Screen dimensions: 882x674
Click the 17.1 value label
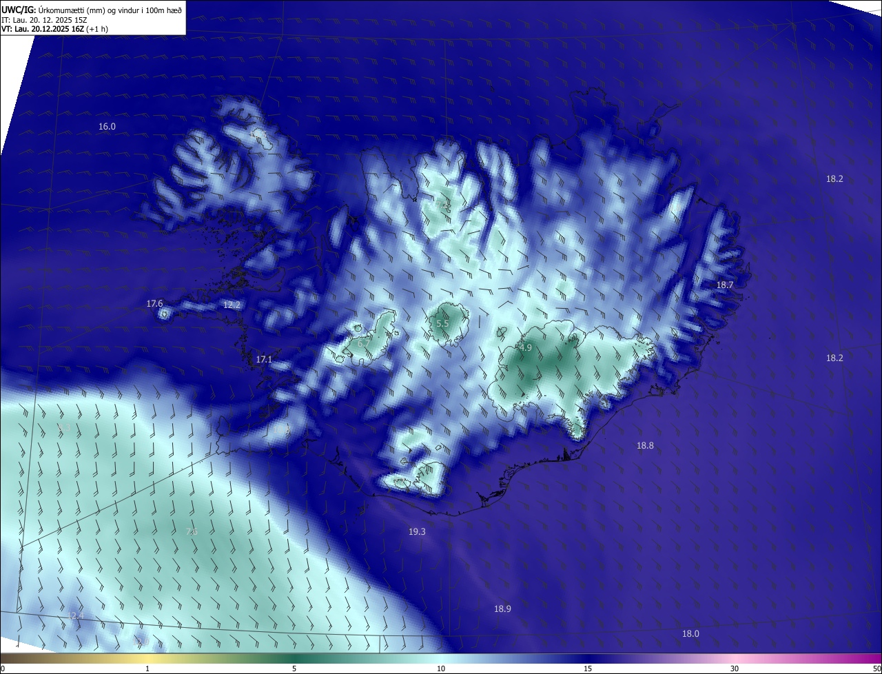264,360
